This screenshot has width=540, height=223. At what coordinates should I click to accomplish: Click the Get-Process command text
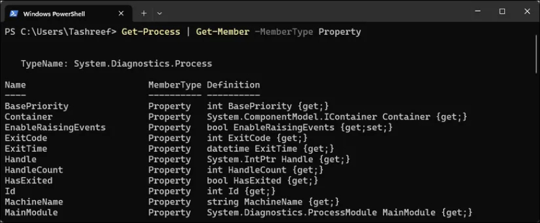pyautogui.click(x=151, y=32)
